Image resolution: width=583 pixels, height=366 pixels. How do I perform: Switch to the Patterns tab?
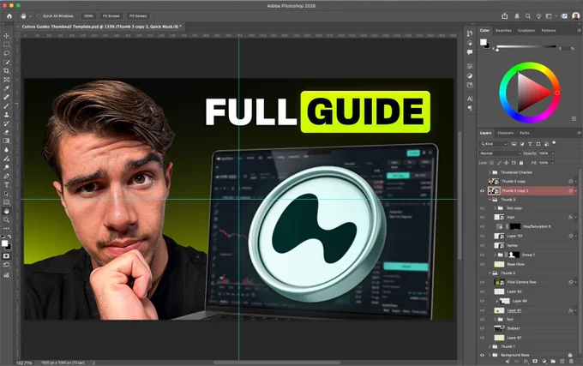coord(549,31)
